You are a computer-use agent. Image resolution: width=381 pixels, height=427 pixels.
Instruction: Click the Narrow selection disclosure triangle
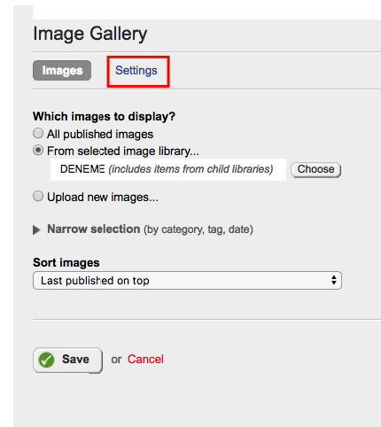36,230
